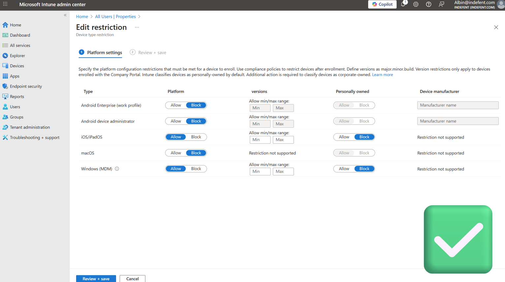Click the Review + save button
The height and width of the screenshot is (282, 505).
tap(96, 278)
